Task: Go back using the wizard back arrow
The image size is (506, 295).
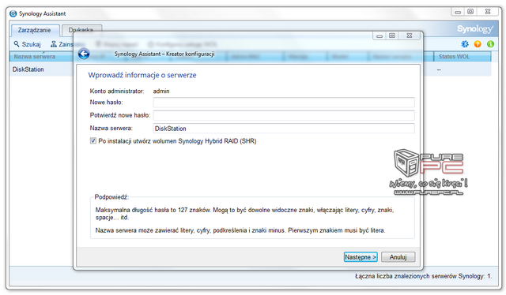Action: [84, 54]
